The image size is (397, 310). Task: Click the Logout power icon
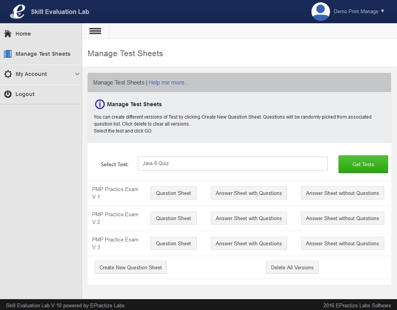tap(8, 94)
